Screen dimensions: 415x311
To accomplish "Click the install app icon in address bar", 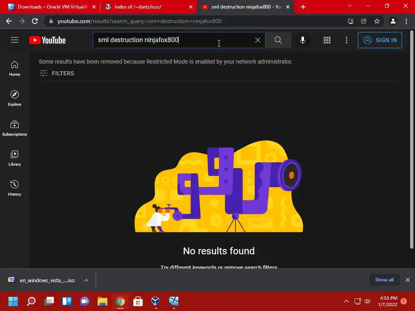I will pyautogui.click(x=351, y=21).
